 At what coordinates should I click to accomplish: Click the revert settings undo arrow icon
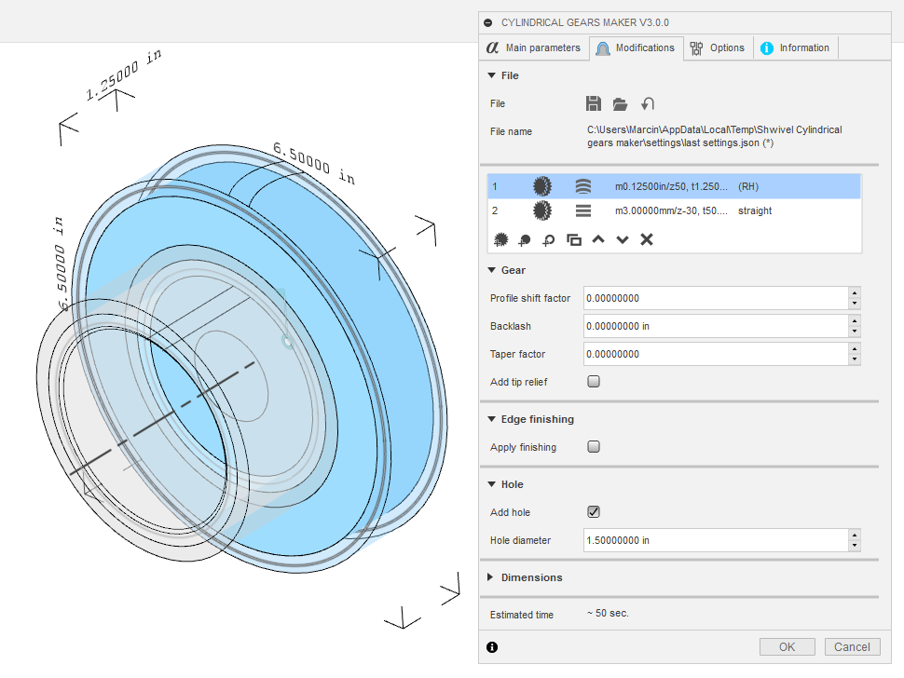coord(648,104)
